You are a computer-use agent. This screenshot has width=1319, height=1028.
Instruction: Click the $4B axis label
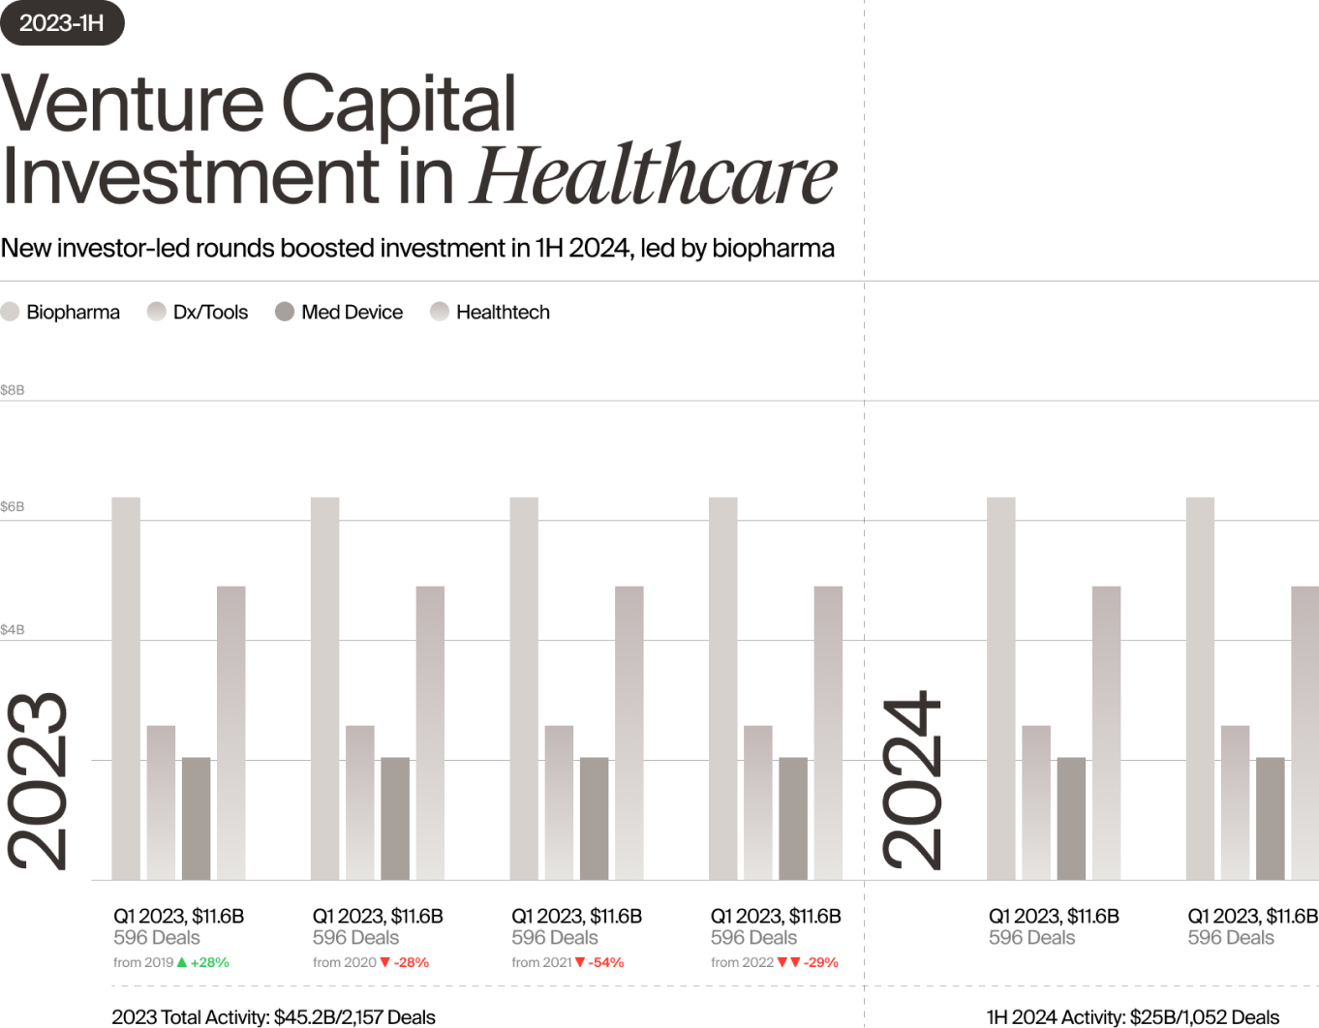pyautogui.click(x=13, y=629)
